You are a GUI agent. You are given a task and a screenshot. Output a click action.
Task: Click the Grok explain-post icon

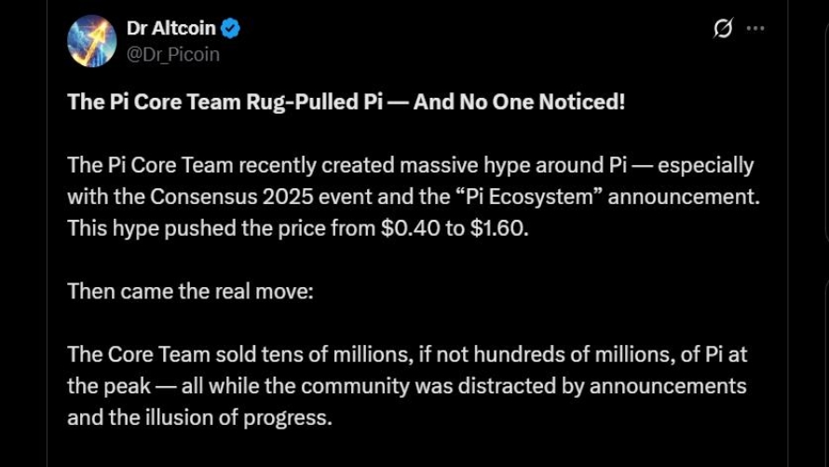click(723, 29)
